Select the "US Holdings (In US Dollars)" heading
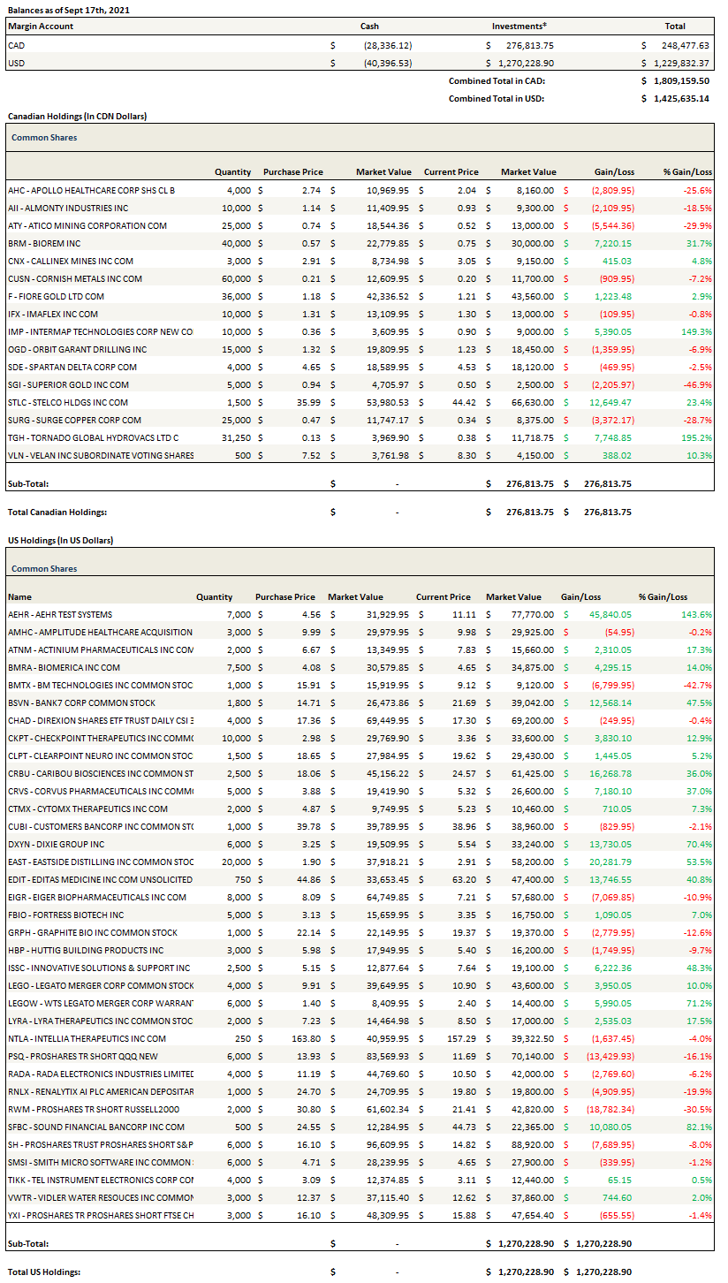The height and width of the screenshot is (1283, 728). (x=60, y=540)
